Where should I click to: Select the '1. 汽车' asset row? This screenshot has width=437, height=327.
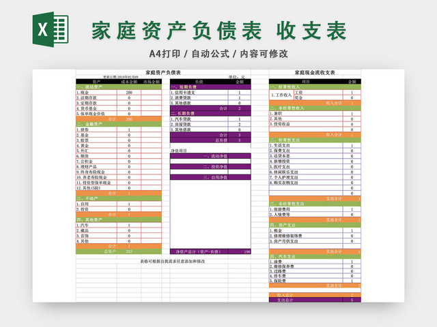(119, 225)
